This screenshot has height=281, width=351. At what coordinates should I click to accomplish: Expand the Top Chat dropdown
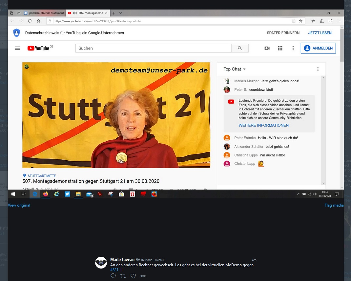pos(244,69)
